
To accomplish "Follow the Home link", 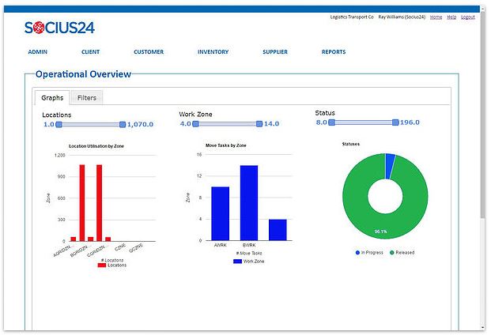I will (436, 17).
